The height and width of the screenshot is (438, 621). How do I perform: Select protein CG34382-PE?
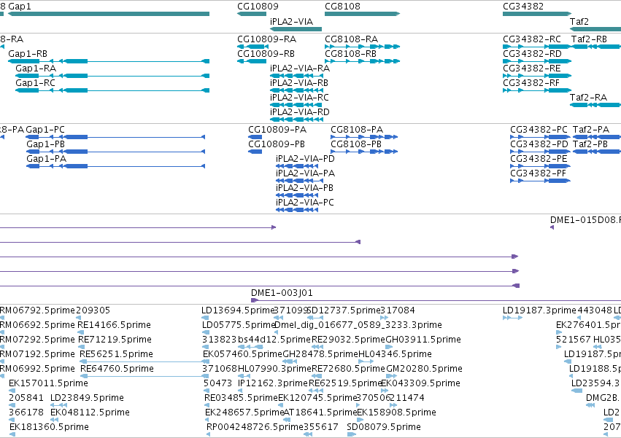pos(540,167)
